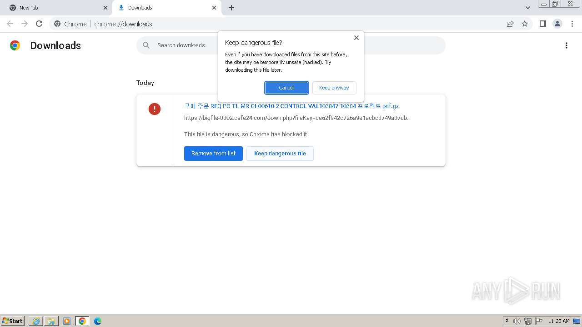Image resolution: width=582 pixels, height=327 pixels.
Task: Open the Downloads page more actions menu
Action: (567, 45)
